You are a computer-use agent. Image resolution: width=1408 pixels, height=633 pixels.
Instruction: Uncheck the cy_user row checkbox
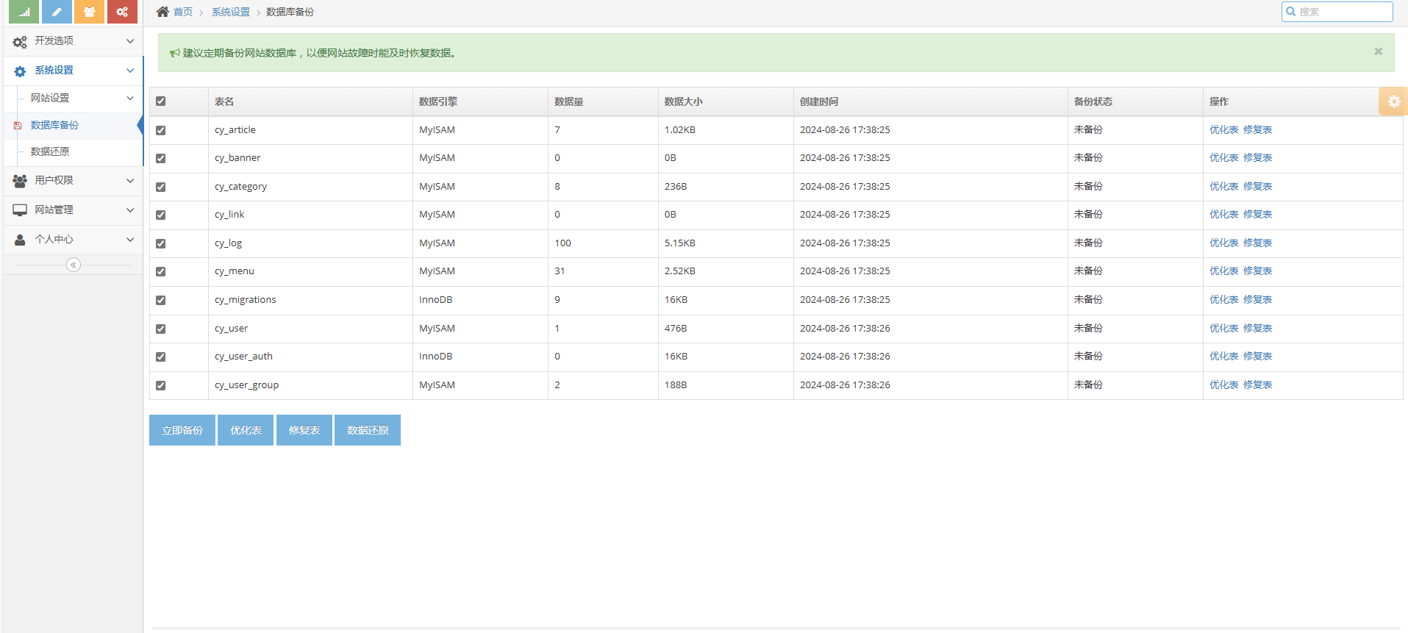(x=160, y=329)
